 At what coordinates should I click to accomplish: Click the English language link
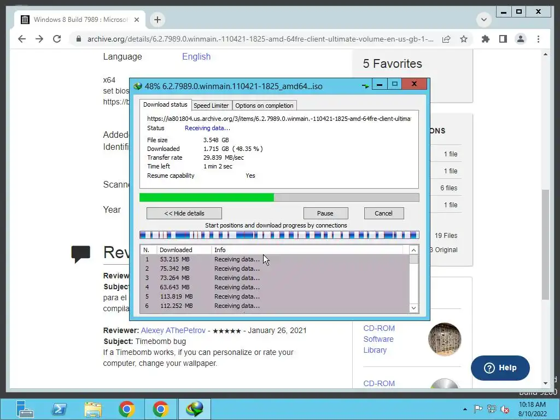pos(196,56)
